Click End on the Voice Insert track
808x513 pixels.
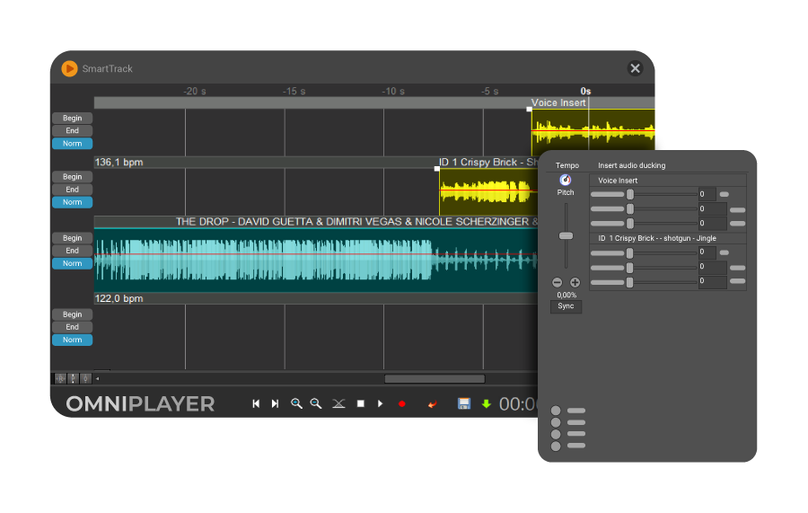[x=72, y=131]
